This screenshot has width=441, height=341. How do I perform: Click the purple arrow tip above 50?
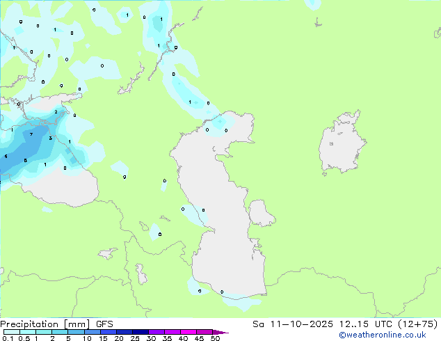(x=220, y=332)
